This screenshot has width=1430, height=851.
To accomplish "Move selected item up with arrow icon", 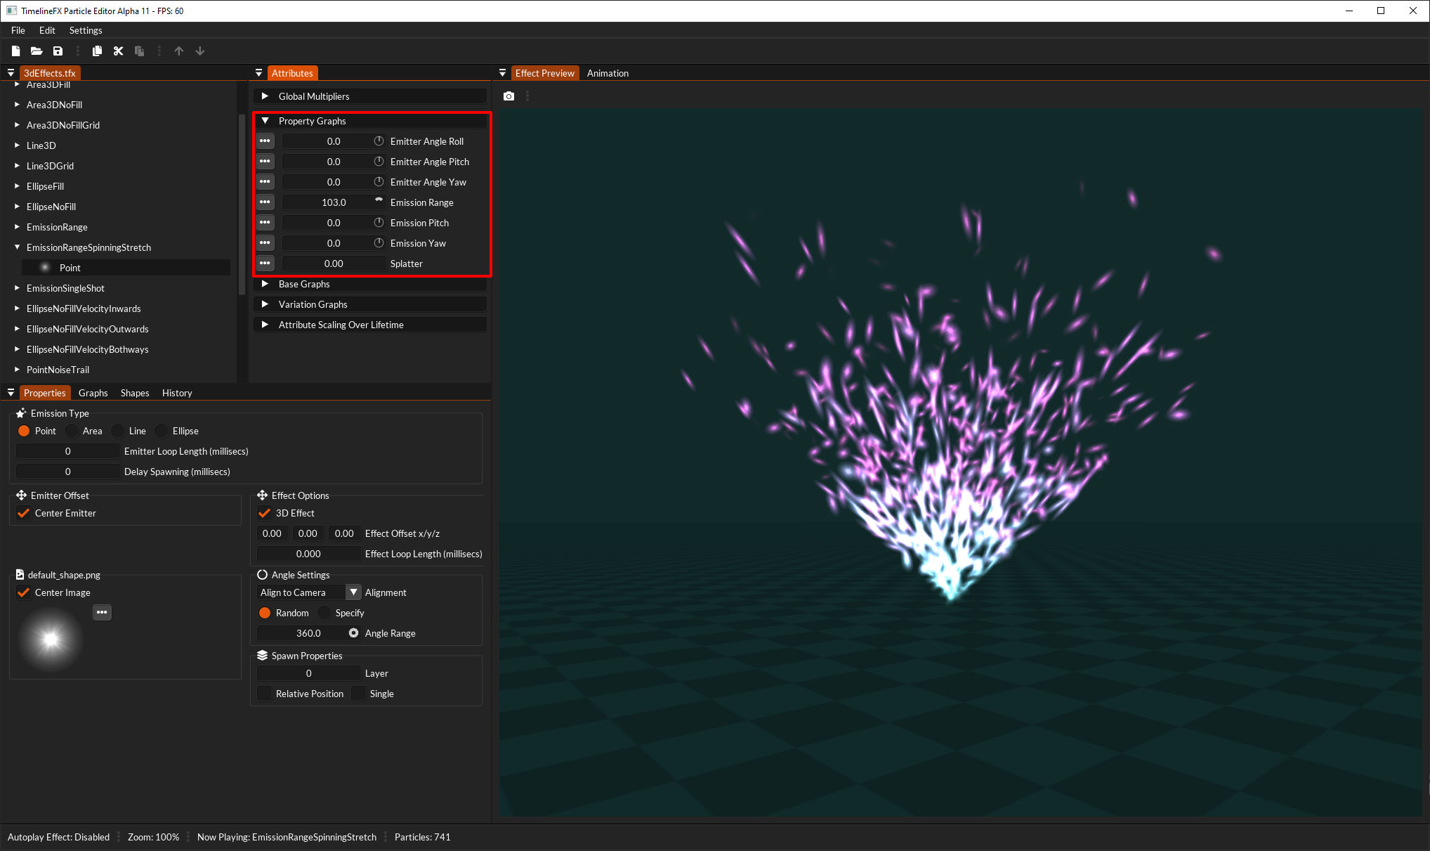I will (179, 51).
